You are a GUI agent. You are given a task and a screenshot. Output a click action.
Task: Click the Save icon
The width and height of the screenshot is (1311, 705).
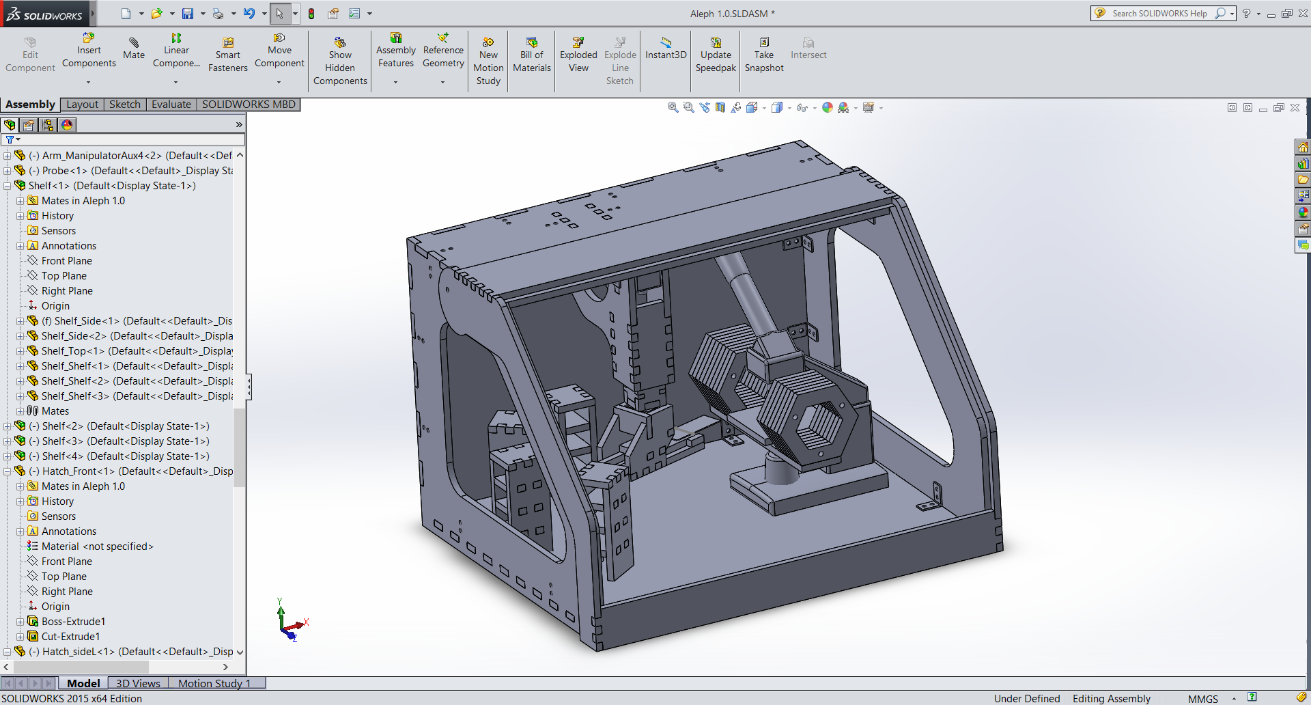click(188, 14)
